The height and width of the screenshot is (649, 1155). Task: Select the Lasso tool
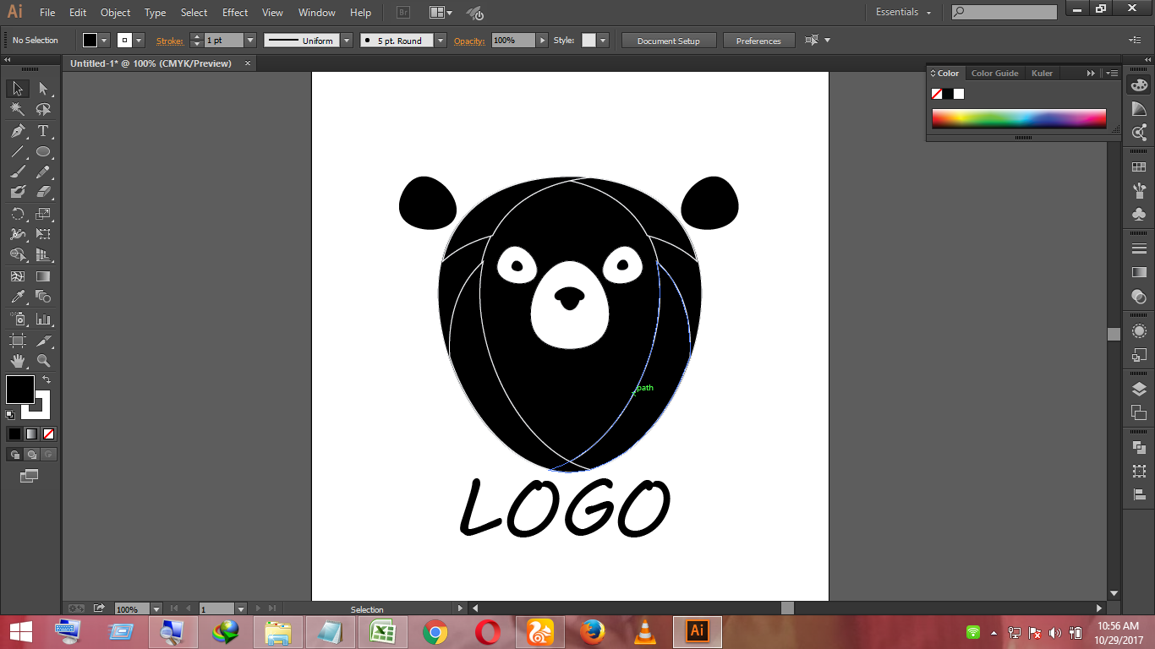tap(44, 110)
